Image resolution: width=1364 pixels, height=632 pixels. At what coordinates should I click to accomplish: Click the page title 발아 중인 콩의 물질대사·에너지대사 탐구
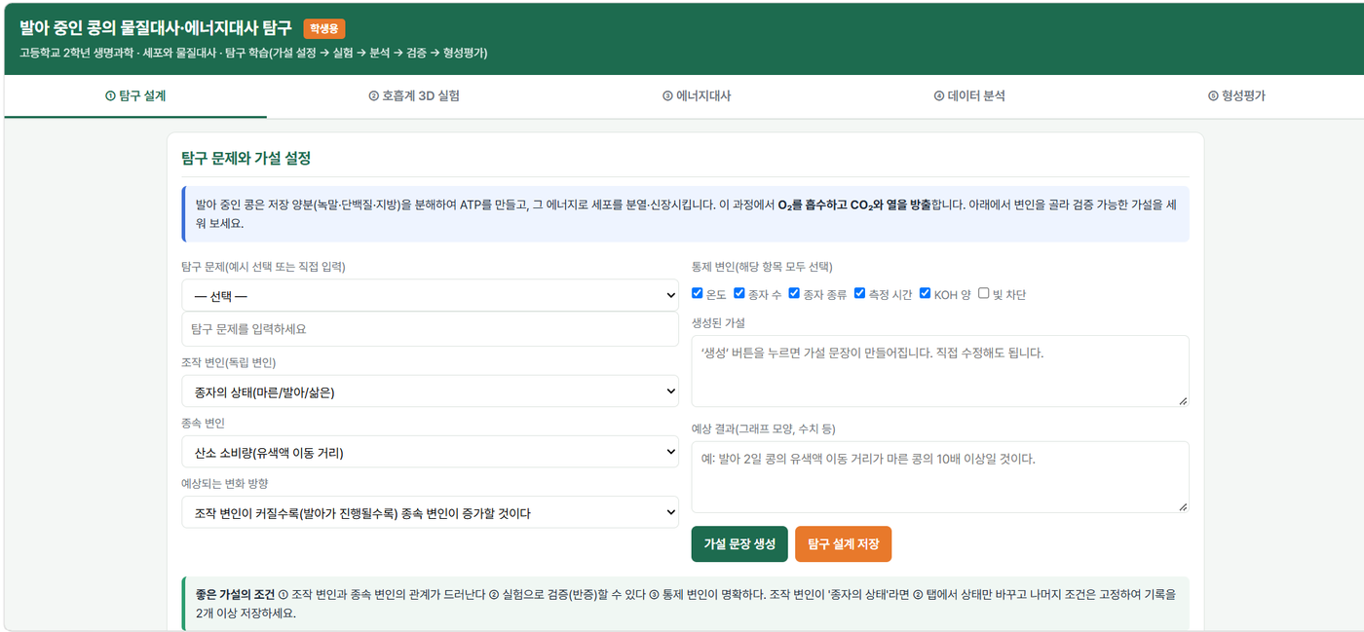(x=156, y=28)
